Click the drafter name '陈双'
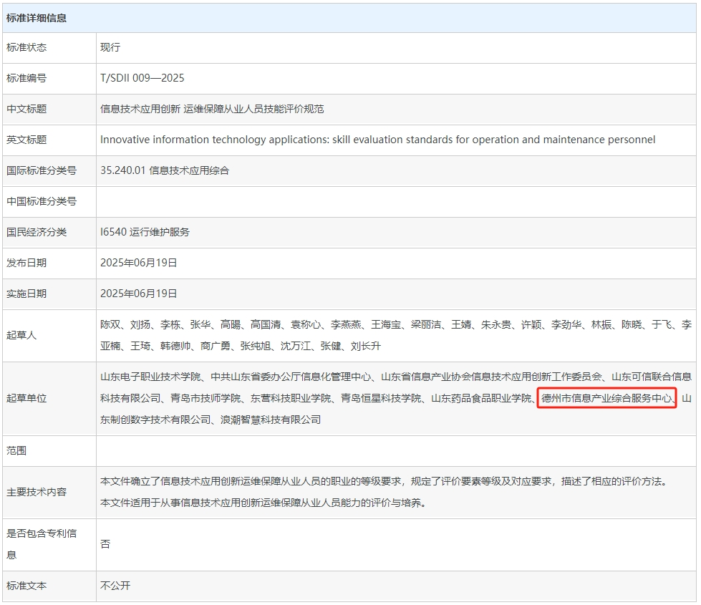Image resolution: width=701 pixels, height=605 pixels. 110,324
